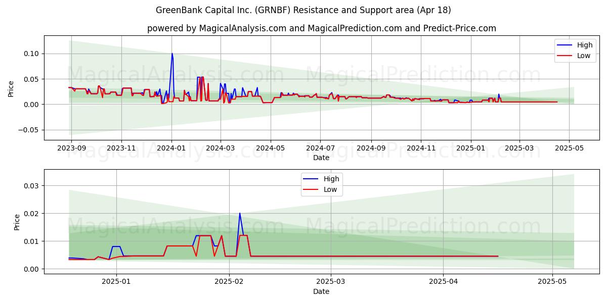Click the 'Date' axis label under the top chart

tap(321, 158)
